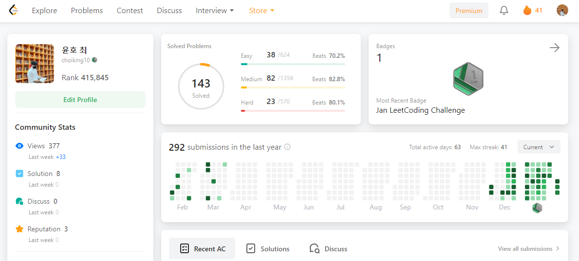Screen dimensions: 579x261
Task: Click the streak flame icon
Action: (527, 10)
